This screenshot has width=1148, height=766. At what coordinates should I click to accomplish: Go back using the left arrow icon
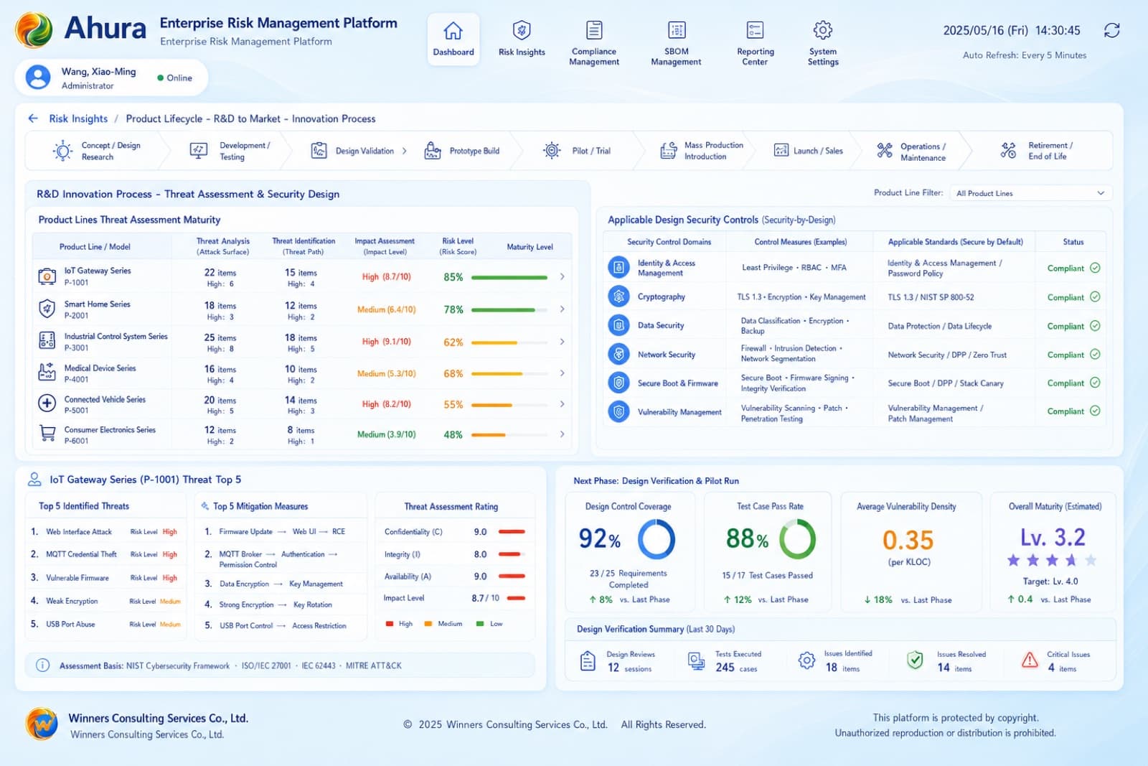(33, 118)
